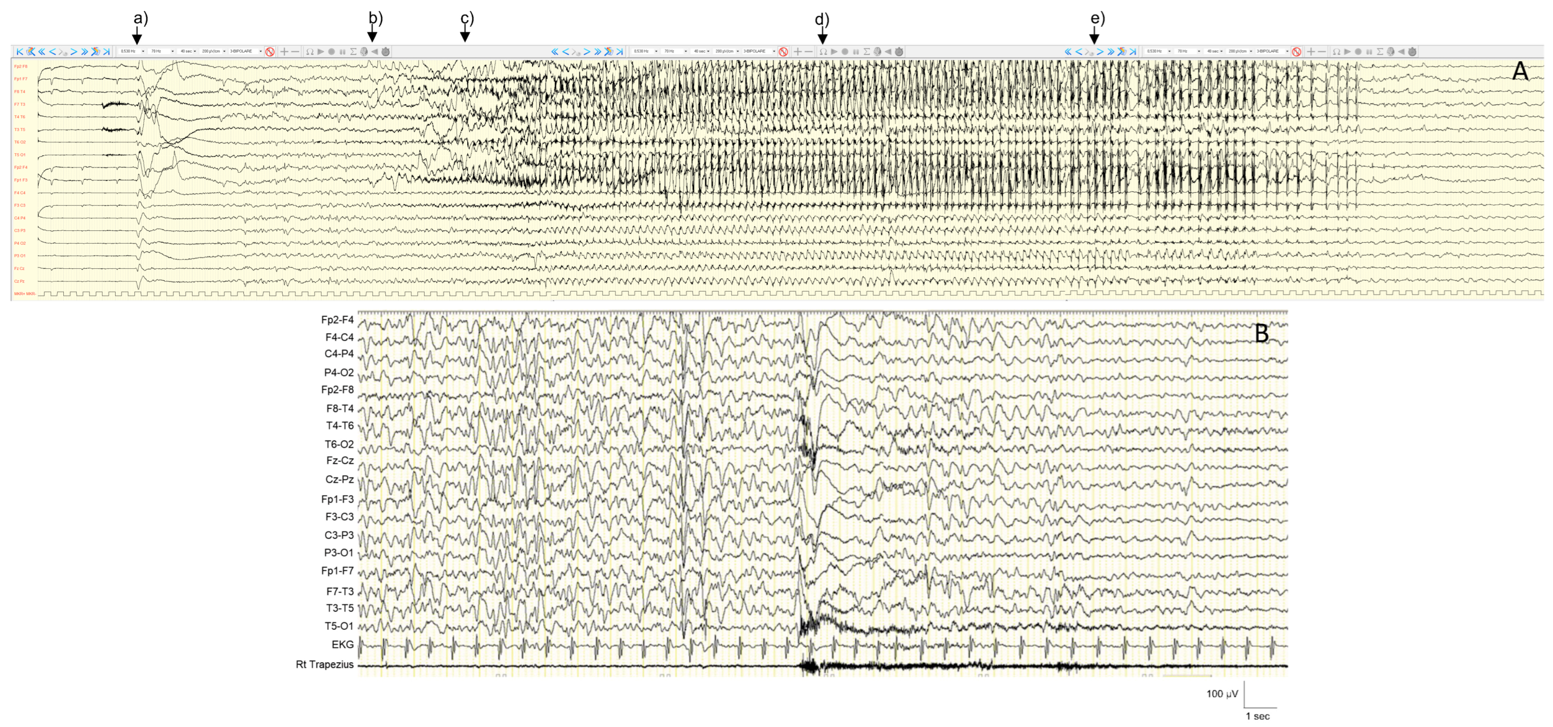Toggle notch filter in middle toolbar
Image resolution: width=1553 pixels, height=727 pixels.
[x=783, y=52]
